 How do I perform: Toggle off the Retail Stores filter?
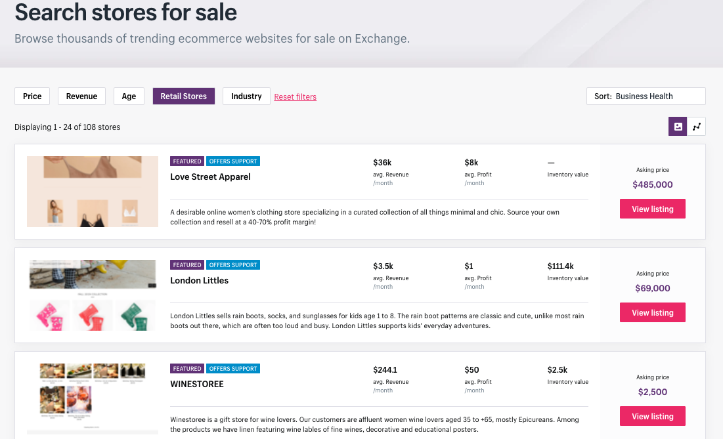point(183,96)
